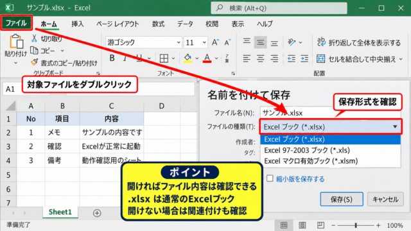The width and height of the screenshot is (411, 231).
Task: Open the 数式 ribbon tab
Action: coord(159,24)
